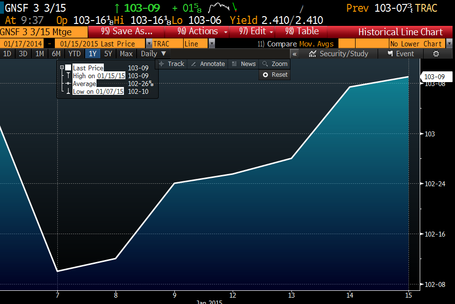Click the Annotate pencil tool
This screenshot has width=455, height=304.
pos(208,64)
